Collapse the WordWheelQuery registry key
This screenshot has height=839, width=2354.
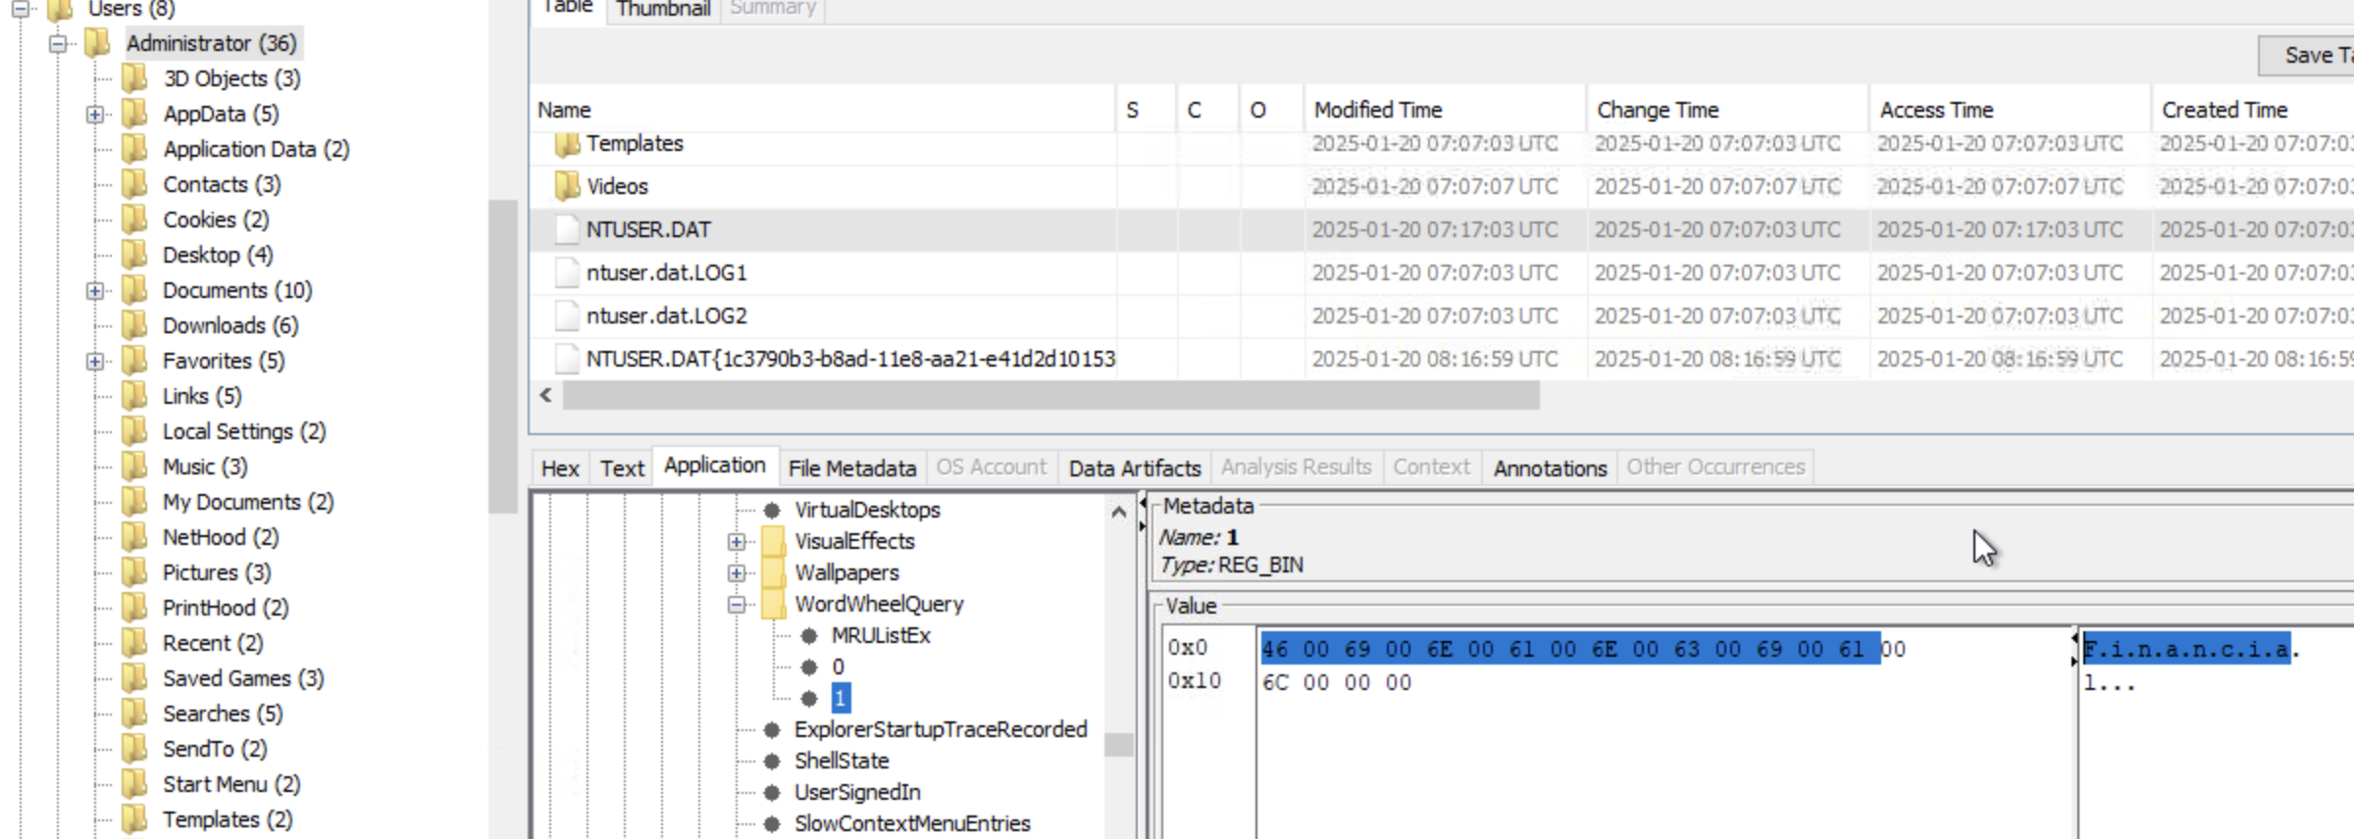tap(737, 605)
